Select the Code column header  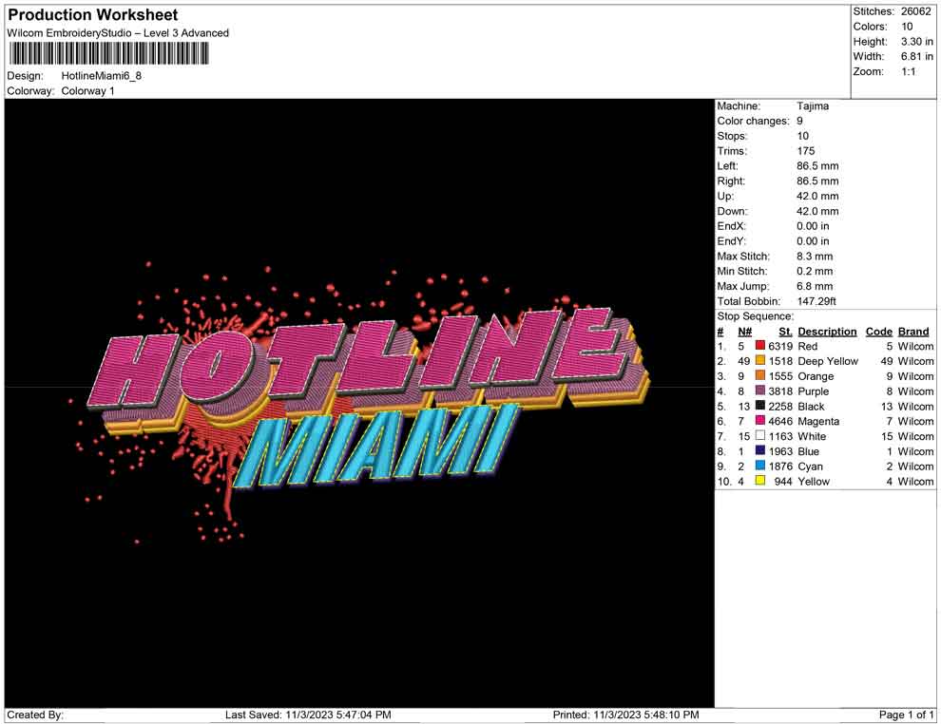tap(879, 332)
